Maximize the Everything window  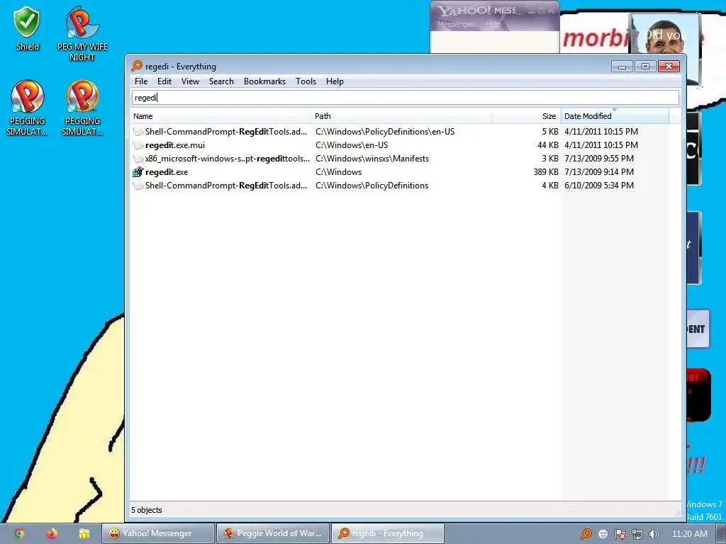click(645, 67)
